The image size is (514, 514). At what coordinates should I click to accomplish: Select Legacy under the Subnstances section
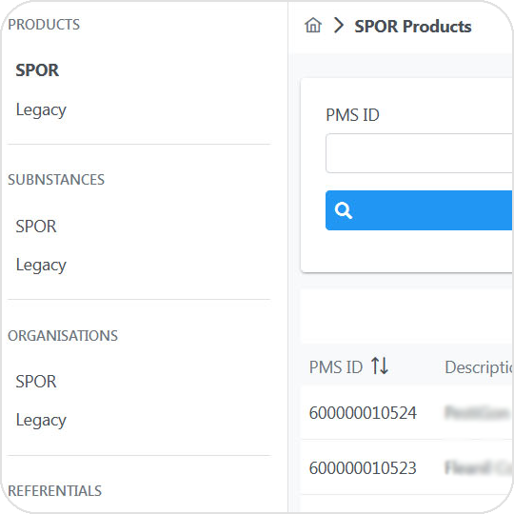tap(41, 266)
